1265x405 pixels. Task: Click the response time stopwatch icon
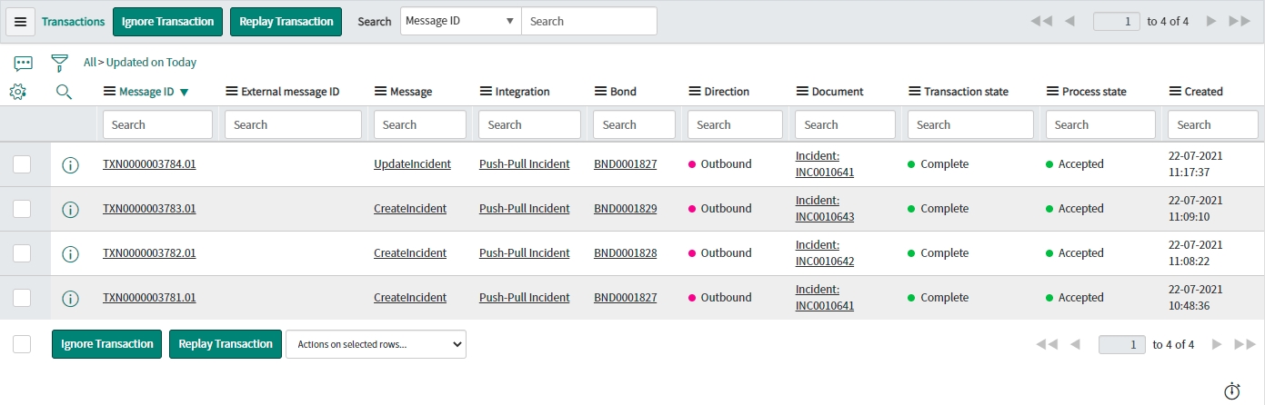pos(1232,391)
